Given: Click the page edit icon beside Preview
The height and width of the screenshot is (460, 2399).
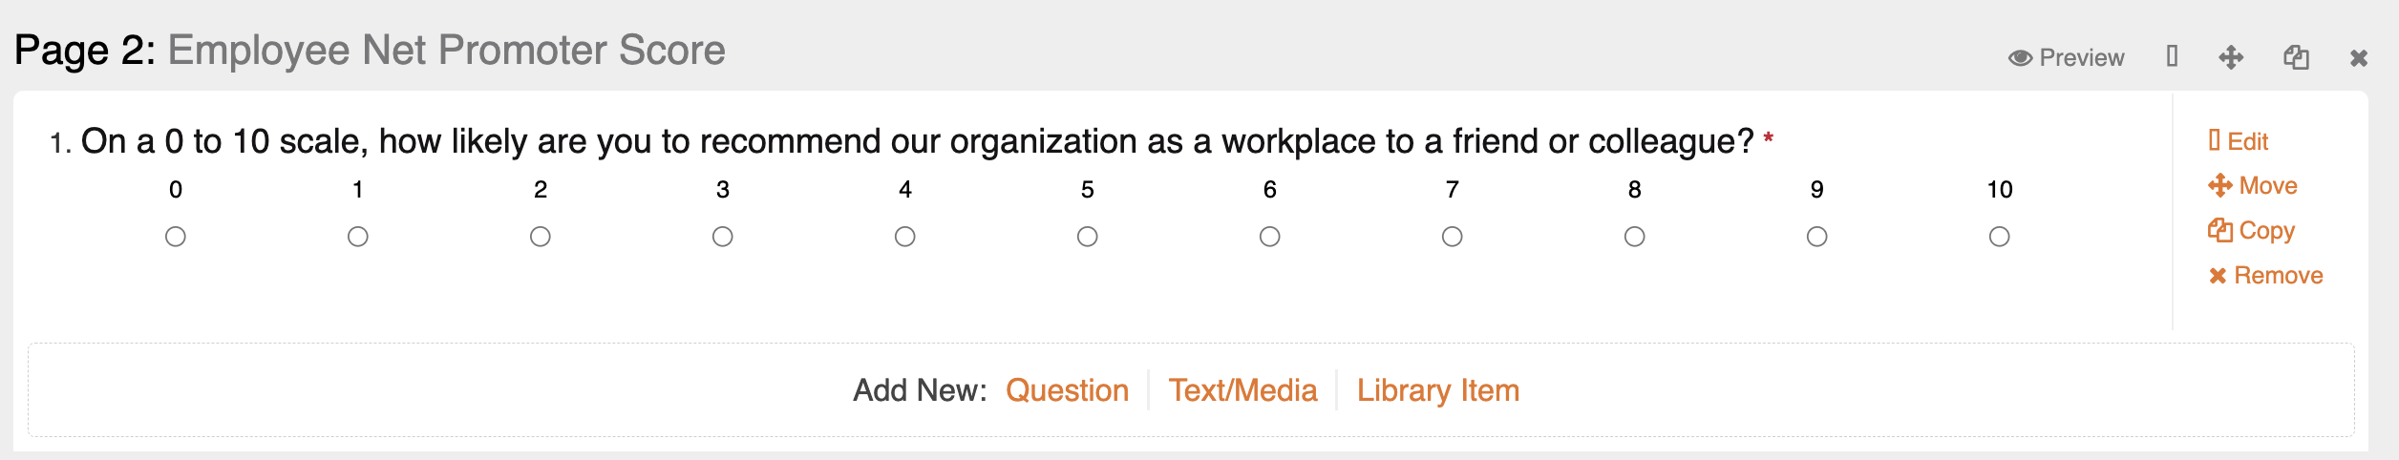Looking at the screenshot, I should click(x=2172, y=56).
